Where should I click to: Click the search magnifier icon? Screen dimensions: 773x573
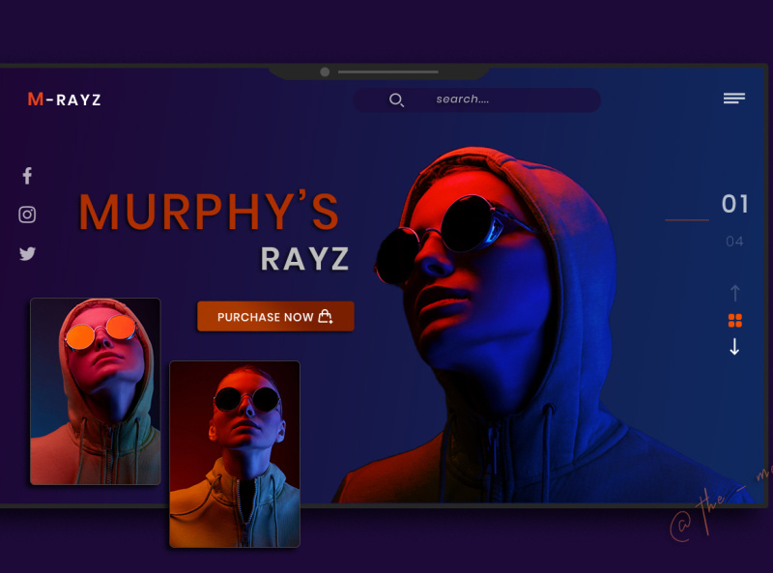coord(397,100)
